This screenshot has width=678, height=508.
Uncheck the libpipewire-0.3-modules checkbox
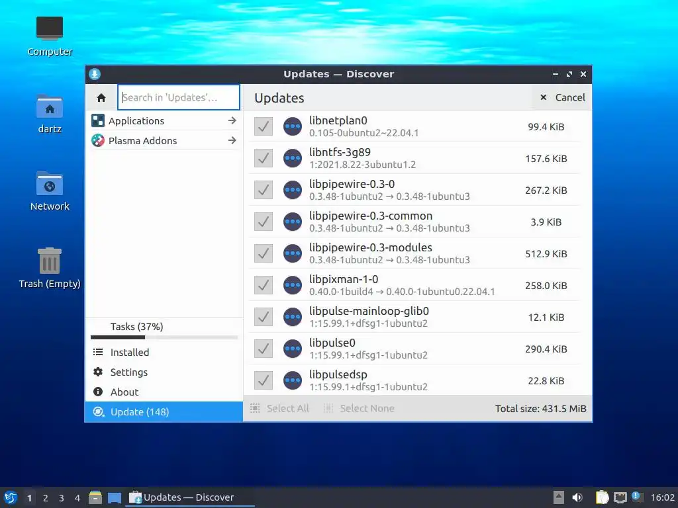pyautogui.click(x=264, y=253)
